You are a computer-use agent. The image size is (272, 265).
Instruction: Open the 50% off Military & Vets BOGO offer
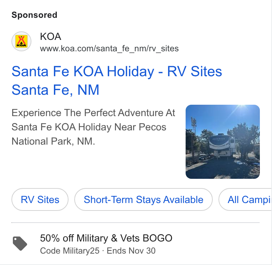(x=106, y=238)
